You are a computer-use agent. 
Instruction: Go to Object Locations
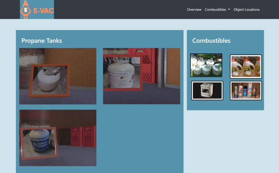point(246,10)
